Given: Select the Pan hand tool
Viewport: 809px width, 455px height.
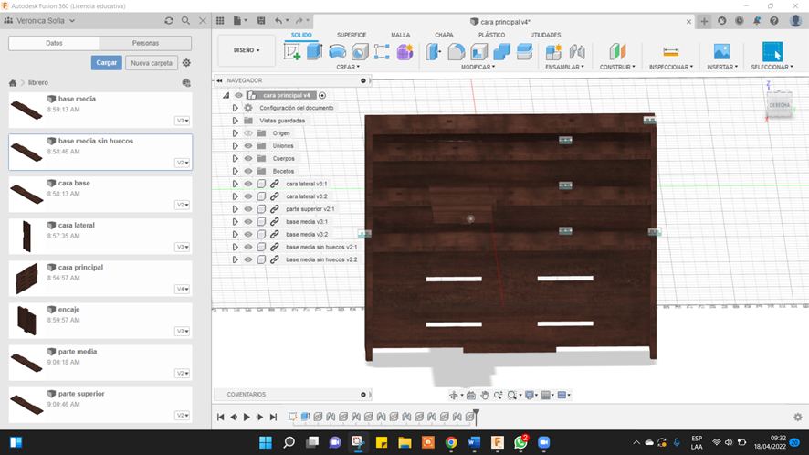Looking at the screenshot, I should coord(485,395).
